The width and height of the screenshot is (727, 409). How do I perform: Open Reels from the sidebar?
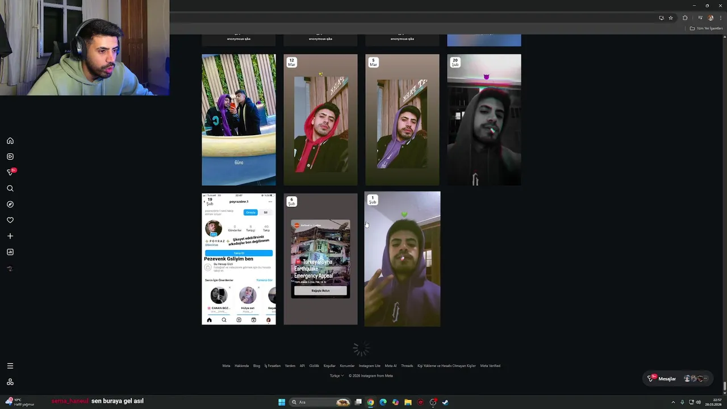(10, 157)
